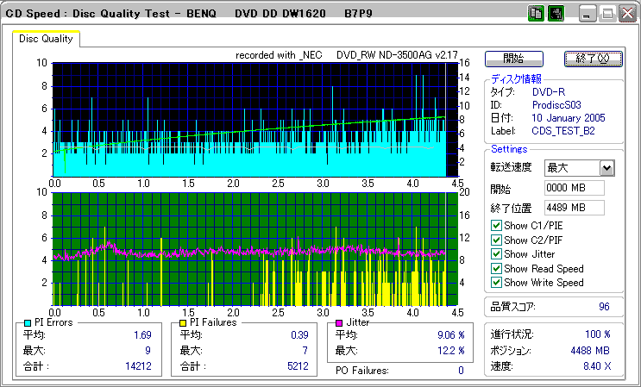Screen dimensions: 641x387
Task: Click the yellow PI Failures legend swatch
Action: tap(182, 322)
